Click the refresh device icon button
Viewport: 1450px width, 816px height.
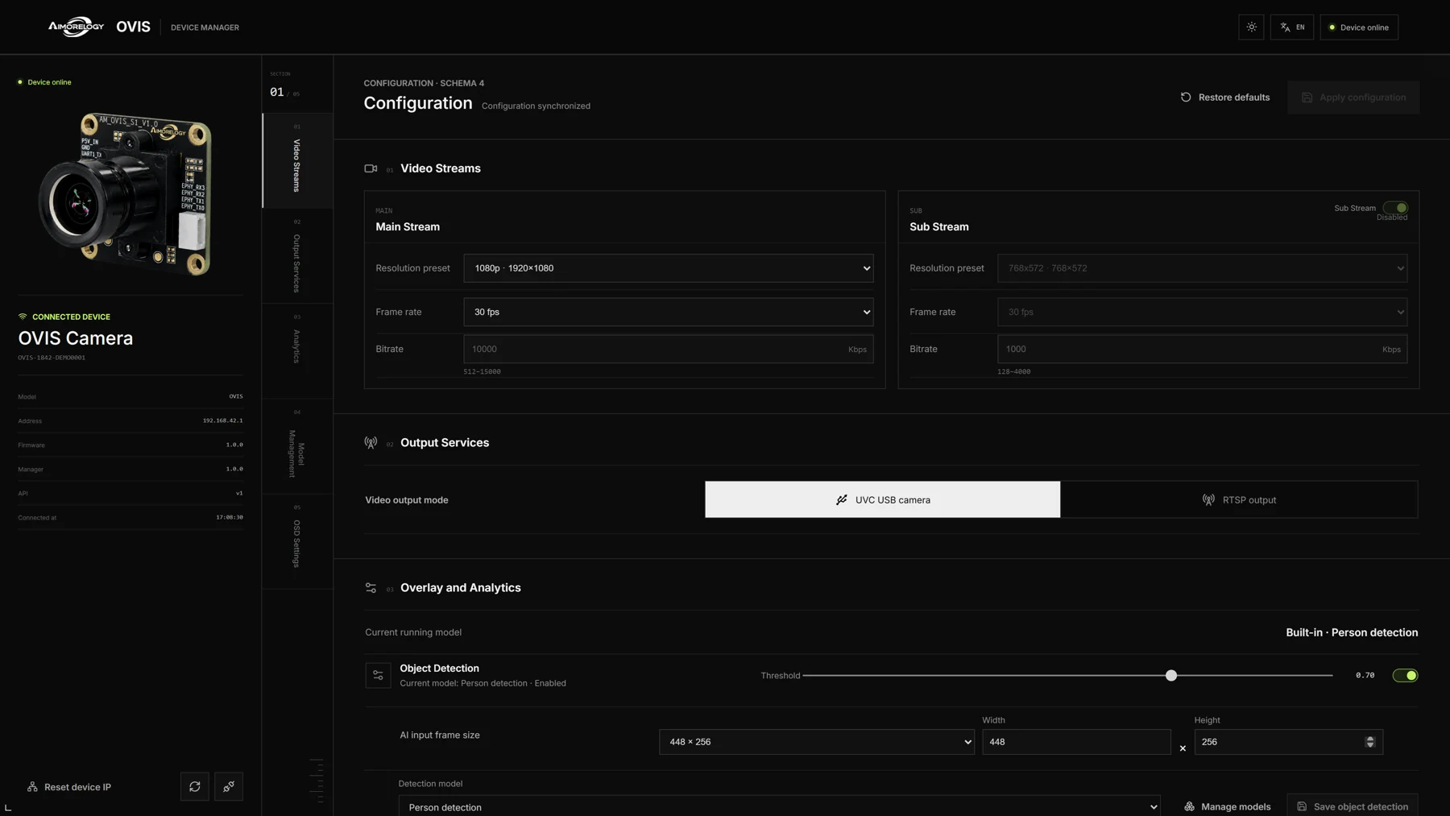[195, 787]
